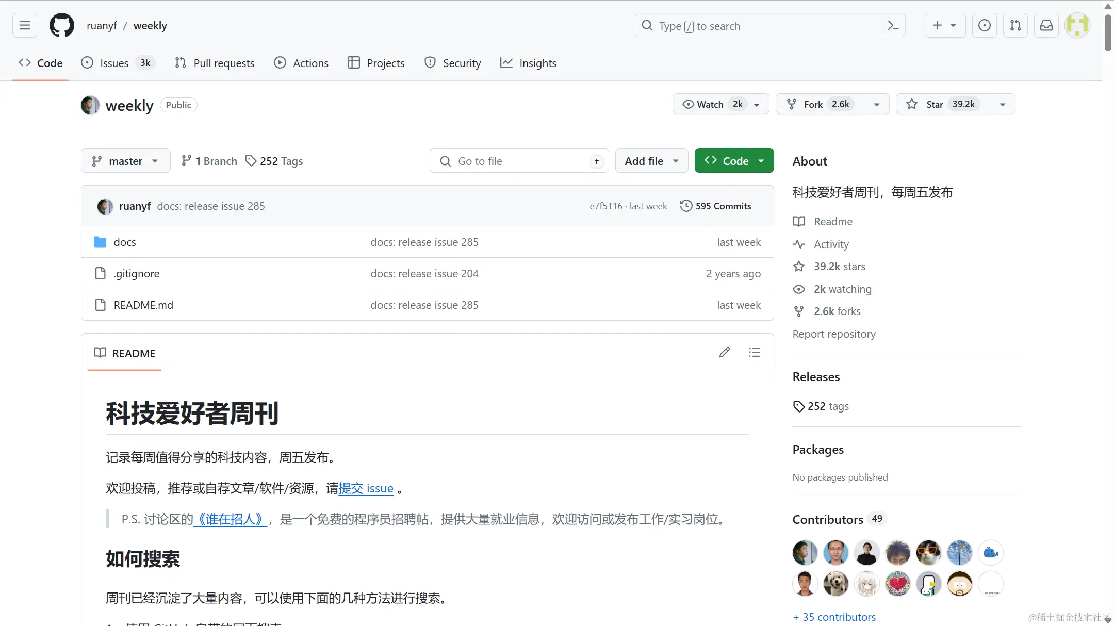Open the hamburger navigation menu
1114x626 pixels.
coord(25,25)
